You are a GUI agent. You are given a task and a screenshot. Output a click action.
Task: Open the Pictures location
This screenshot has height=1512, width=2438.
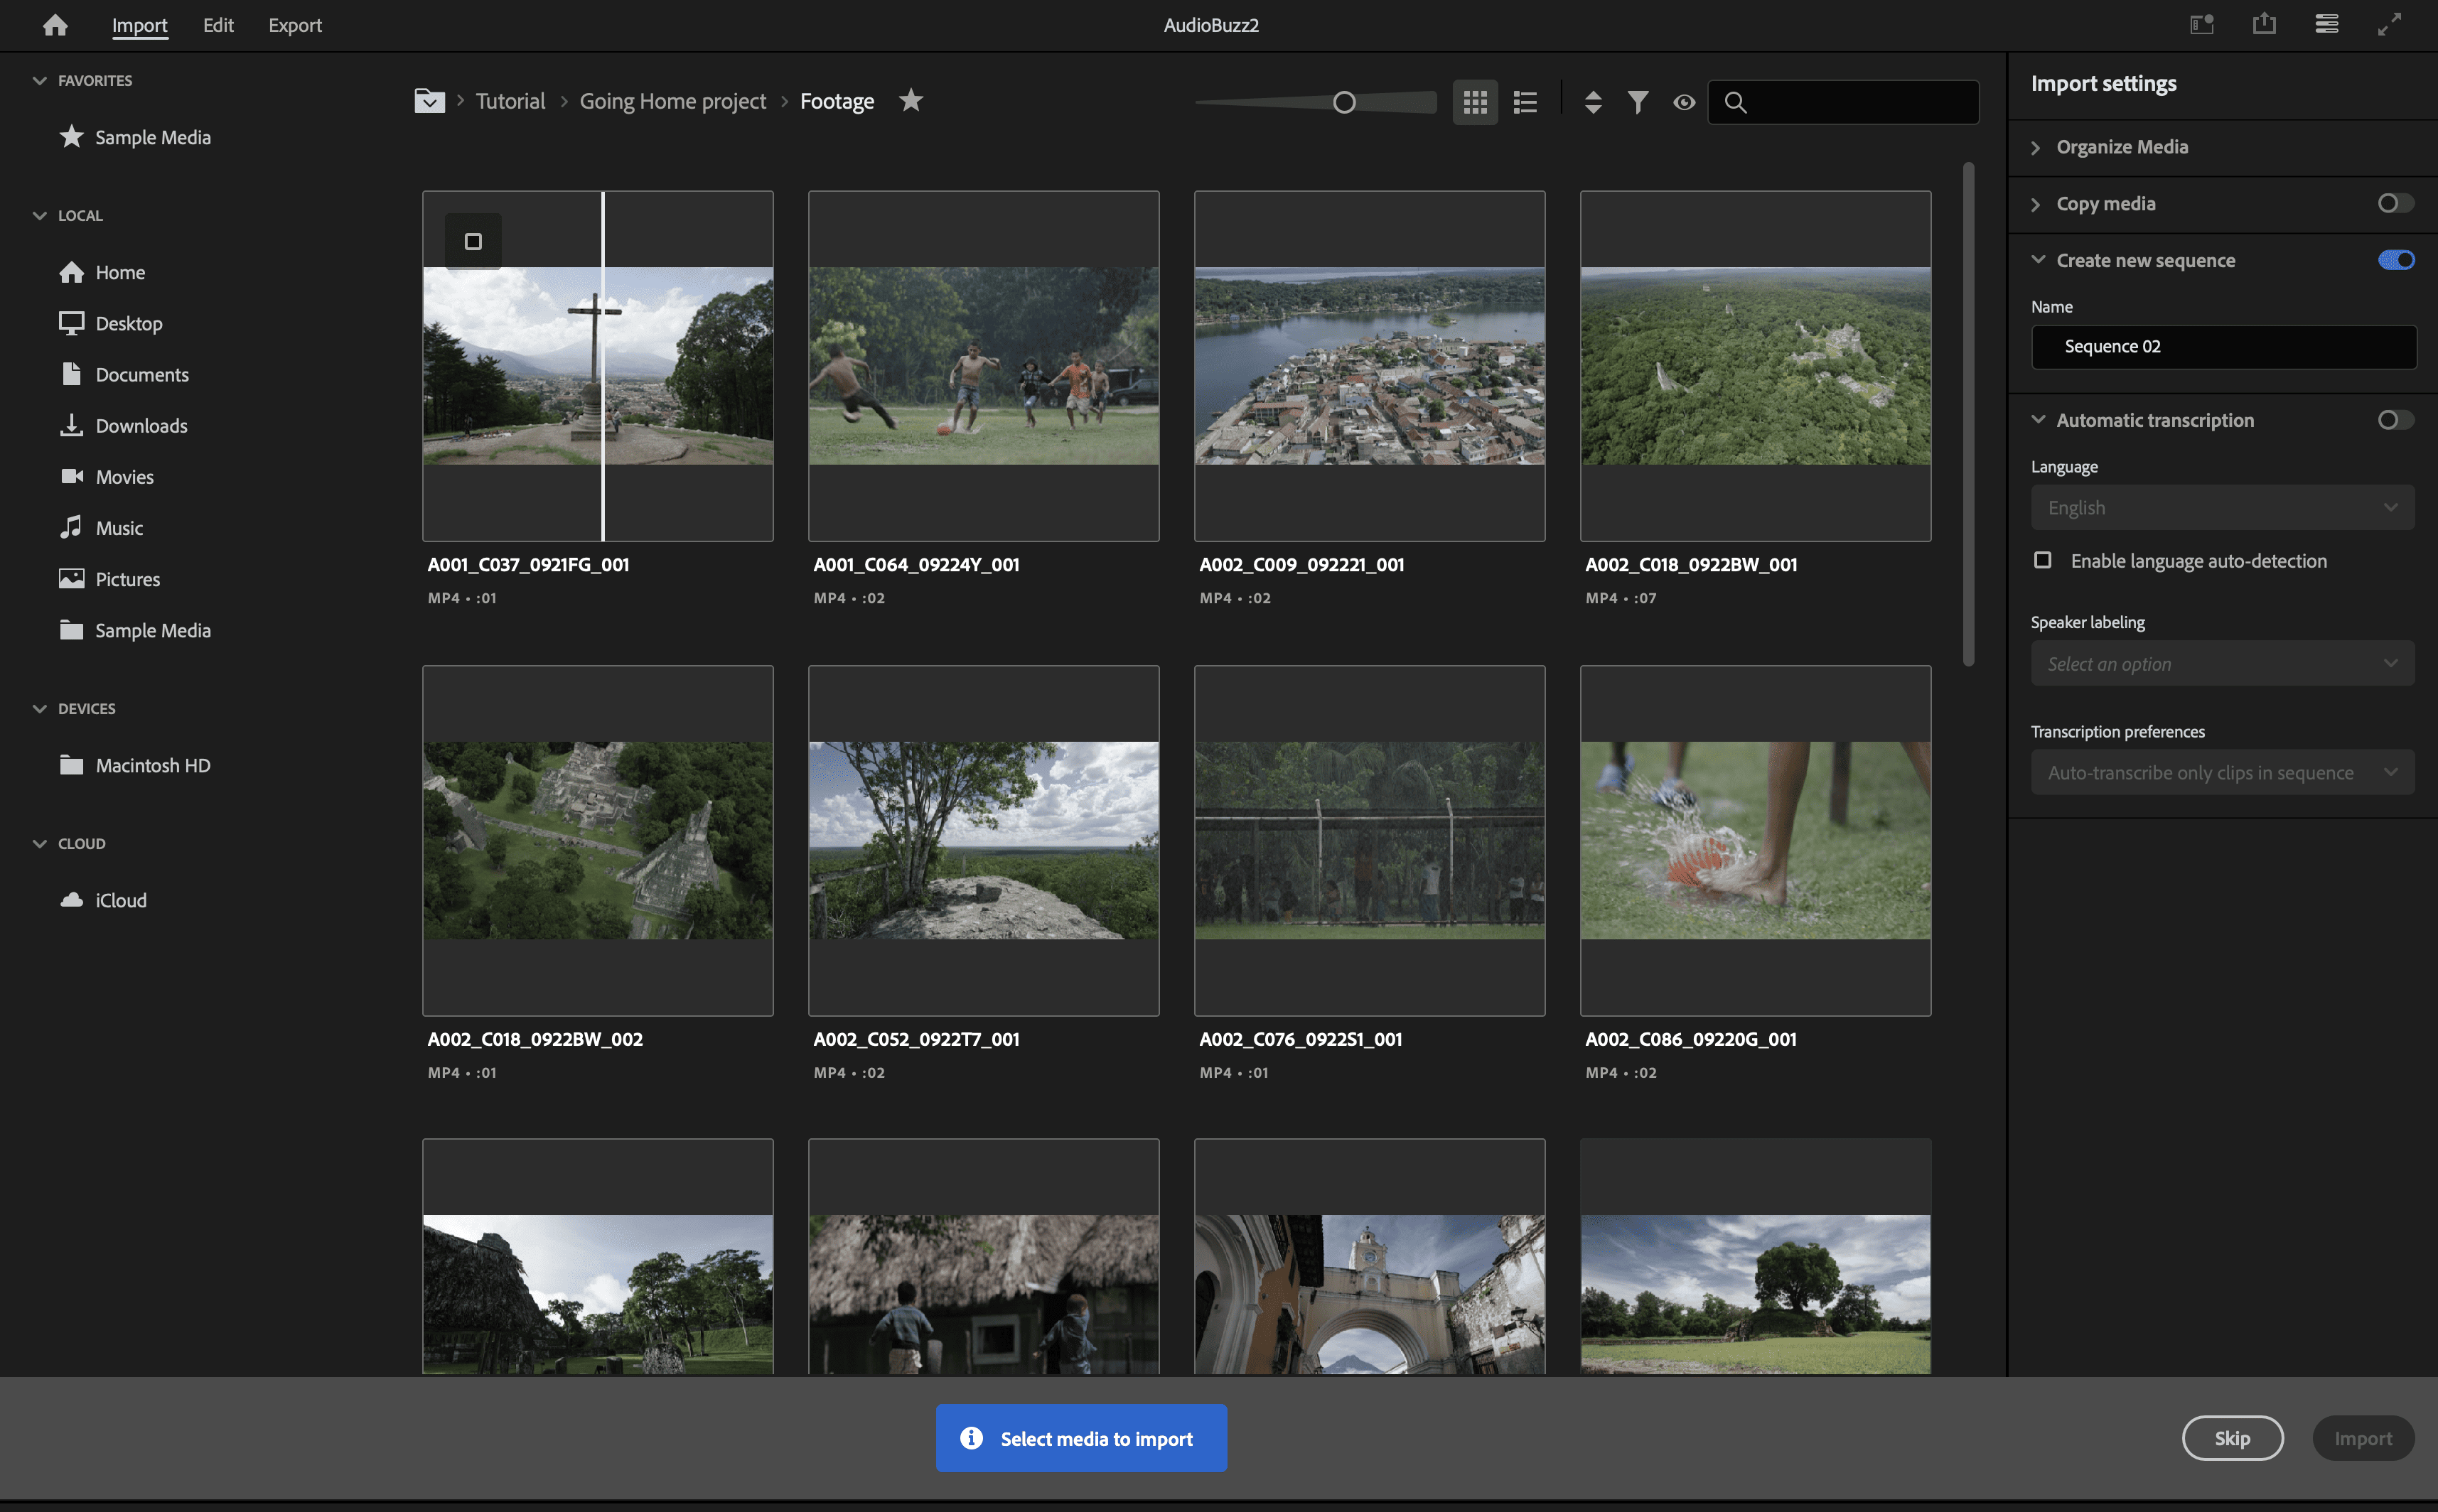click(110, 578)
